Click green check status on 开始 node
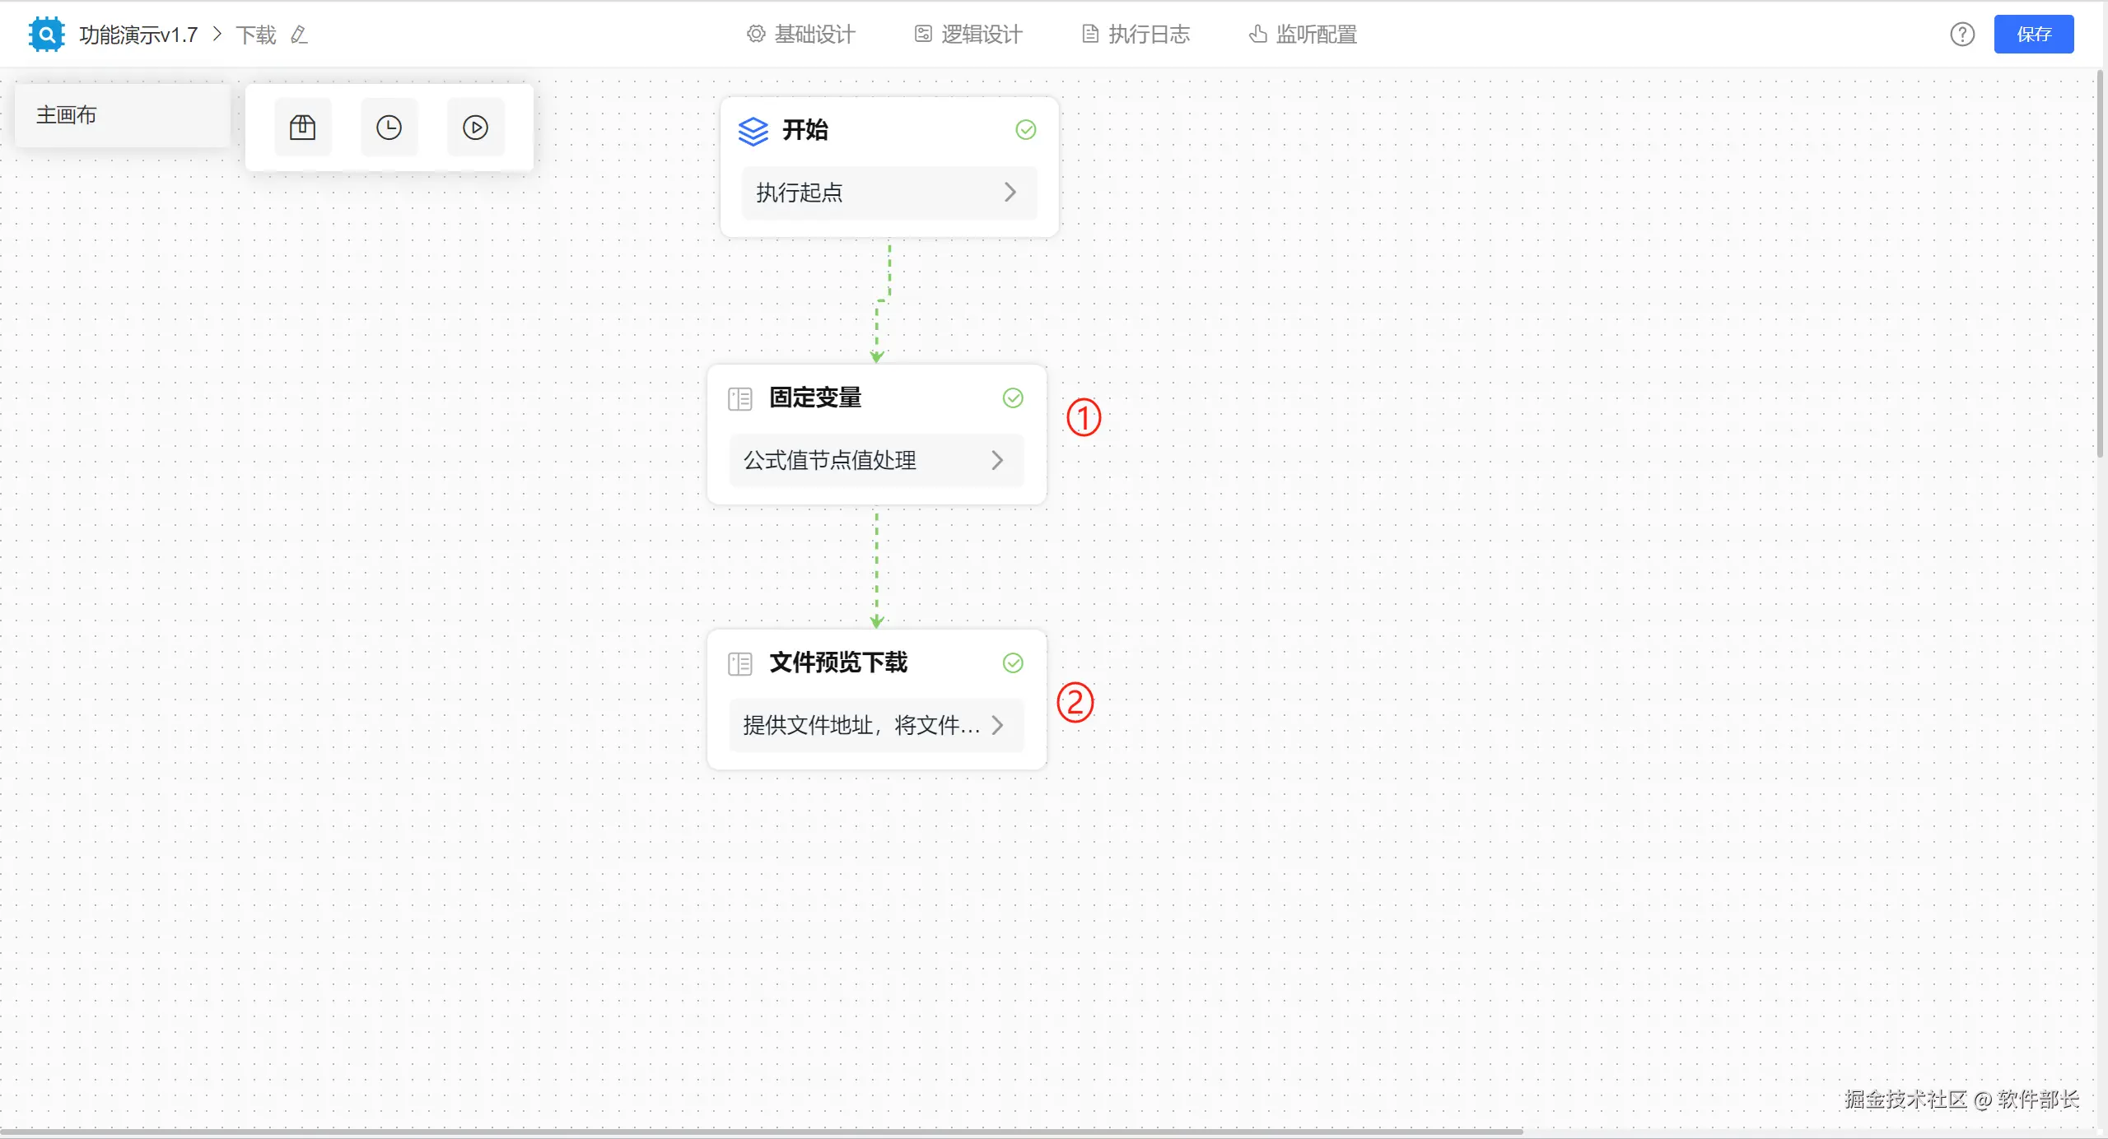The image size is (2108, 1139). click(x=1025, y=130)
